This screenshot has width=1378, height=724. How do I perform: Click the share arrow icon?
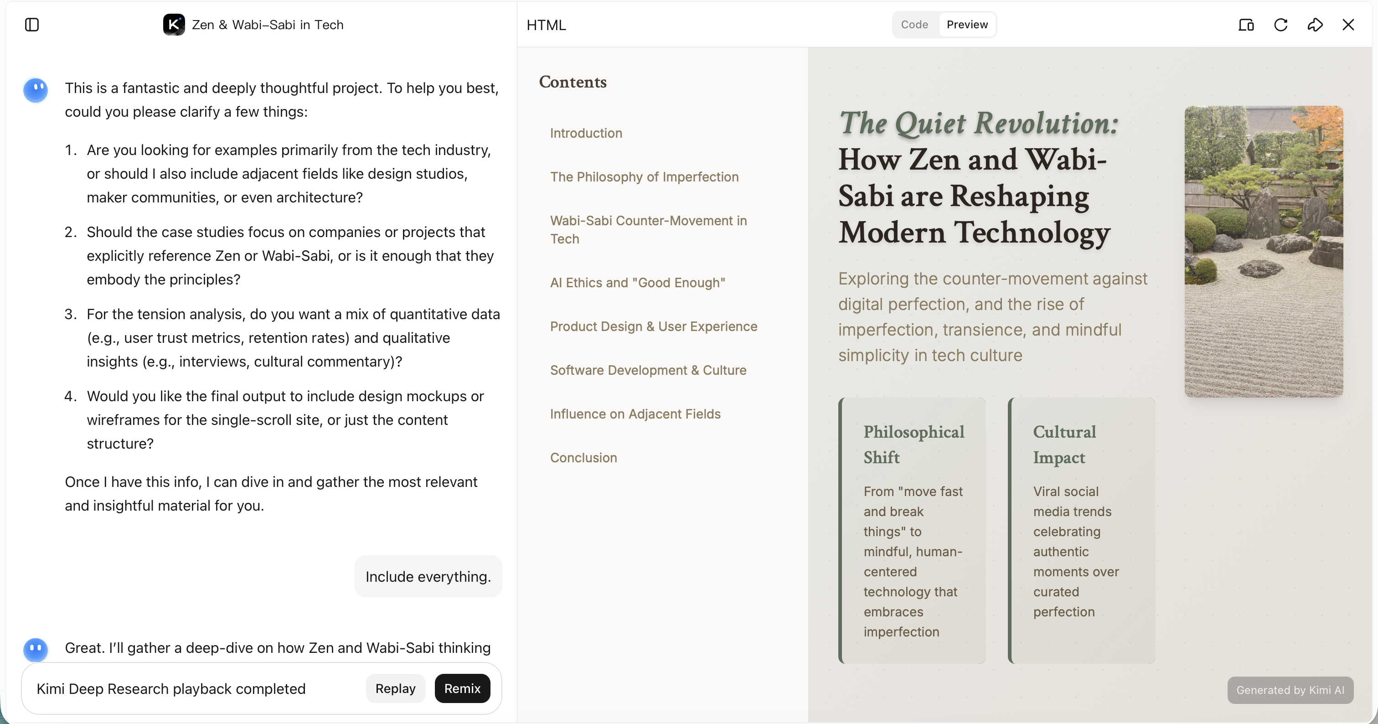[x=1315, y=25]
